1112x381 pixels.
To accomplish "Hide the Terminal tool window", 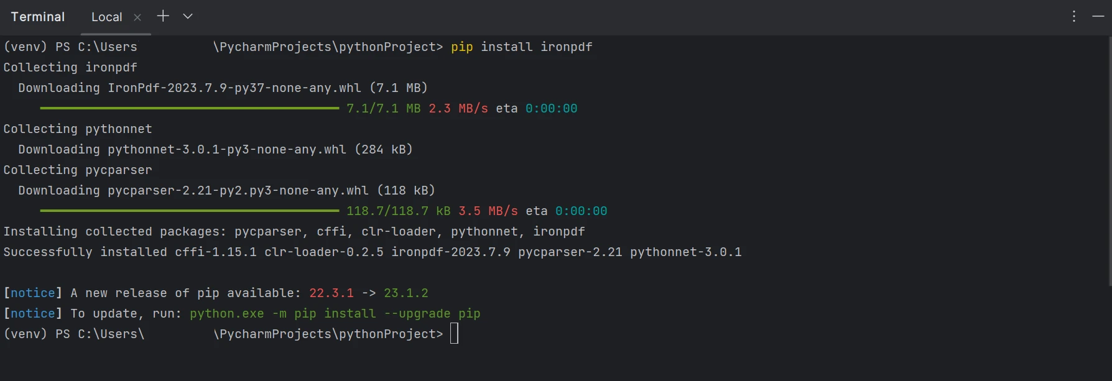I will click(1098, 17).
